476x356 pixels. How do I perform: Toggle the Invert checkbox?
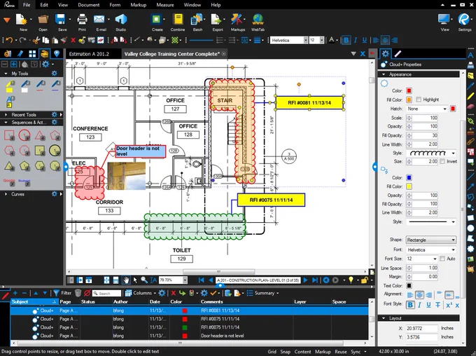[442, 161]
